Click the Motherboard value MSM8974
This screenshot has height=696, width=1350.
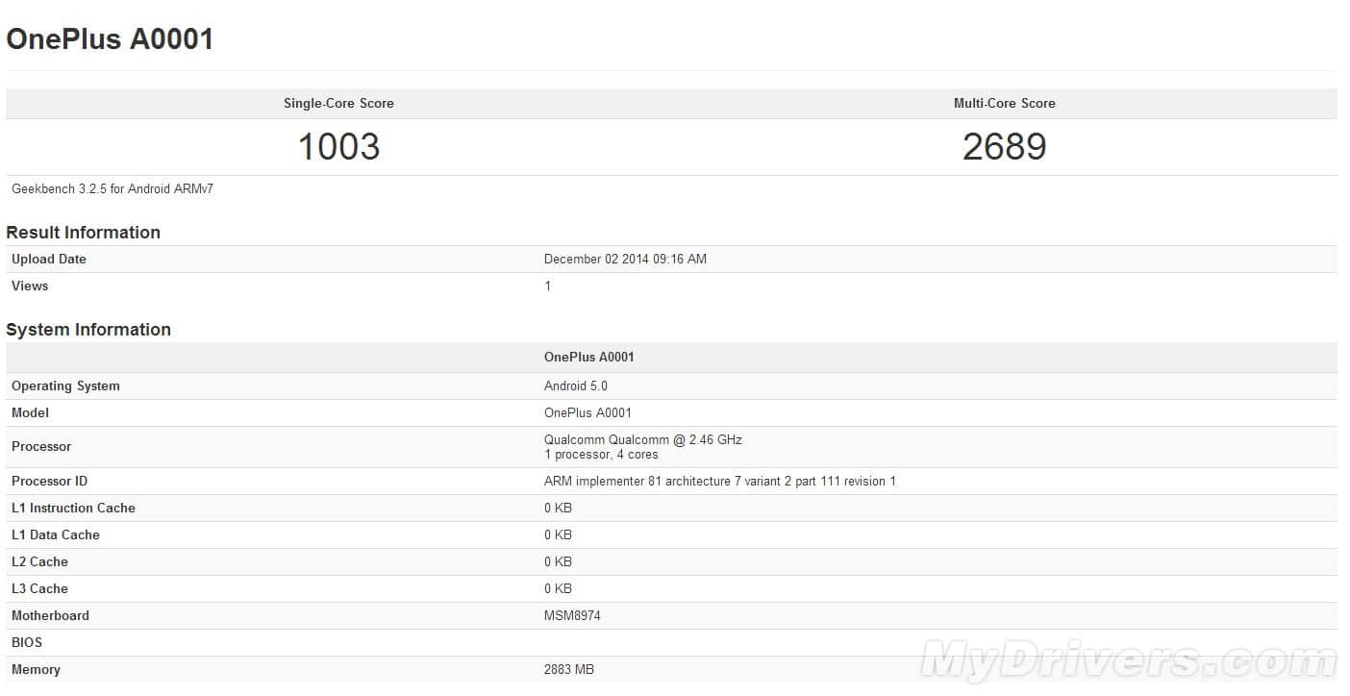tap(573, 615)
